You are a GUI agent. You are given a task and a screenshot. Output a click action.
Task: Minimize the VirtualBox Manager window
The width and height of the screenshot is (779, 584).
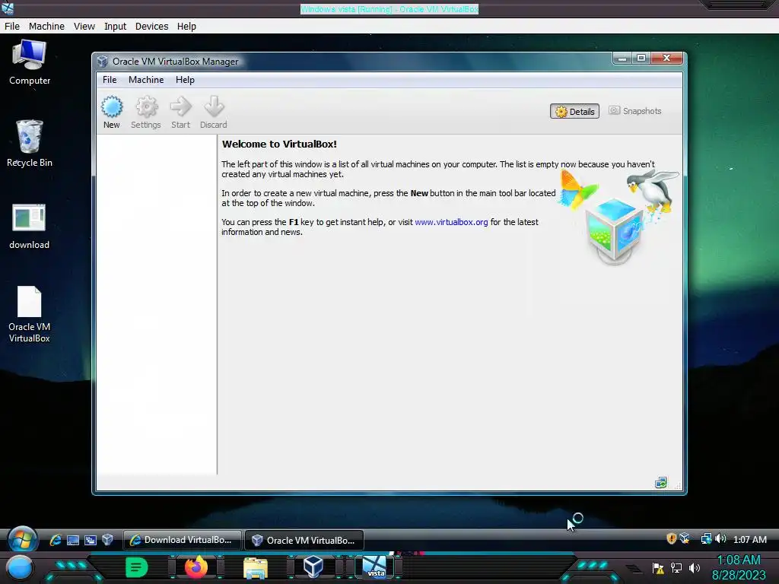pos(622,58)
